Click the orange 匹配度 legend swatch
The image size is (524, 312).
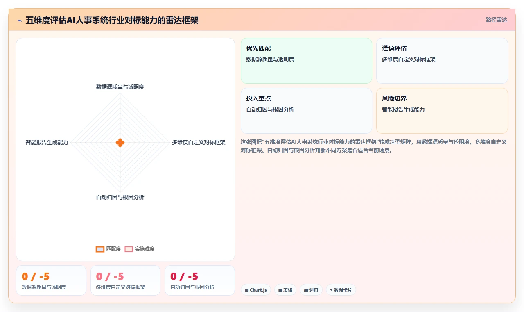(x=100, y=249)
